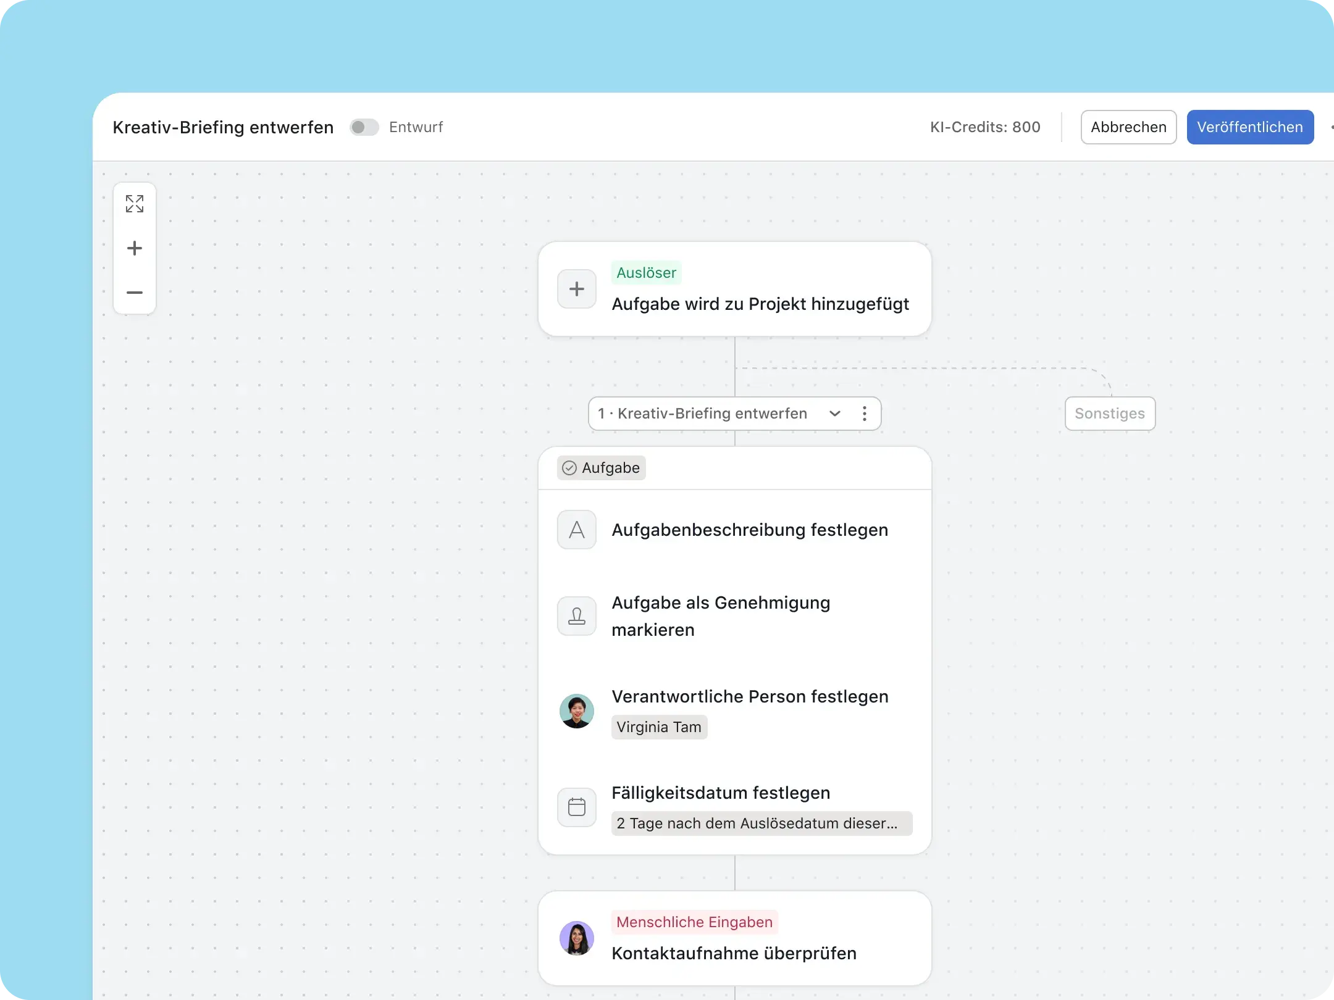Image resolution: width=1334 pixels, height=1000 pixels.
Task: Zoom in with the plus icon
Action: [x=135, y=248]
